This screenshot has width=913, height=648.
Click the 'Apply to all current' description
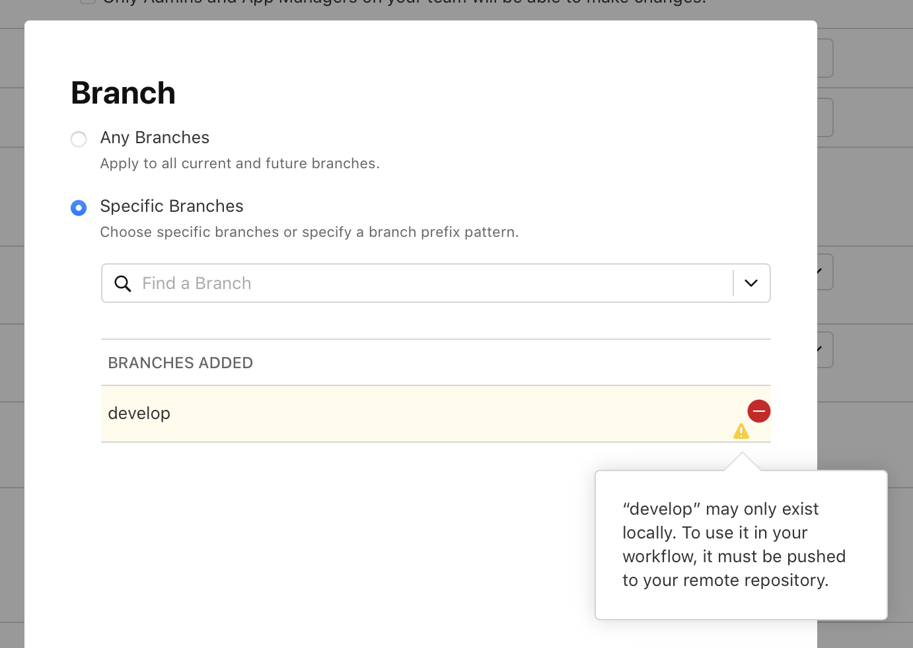coord(240,164)
